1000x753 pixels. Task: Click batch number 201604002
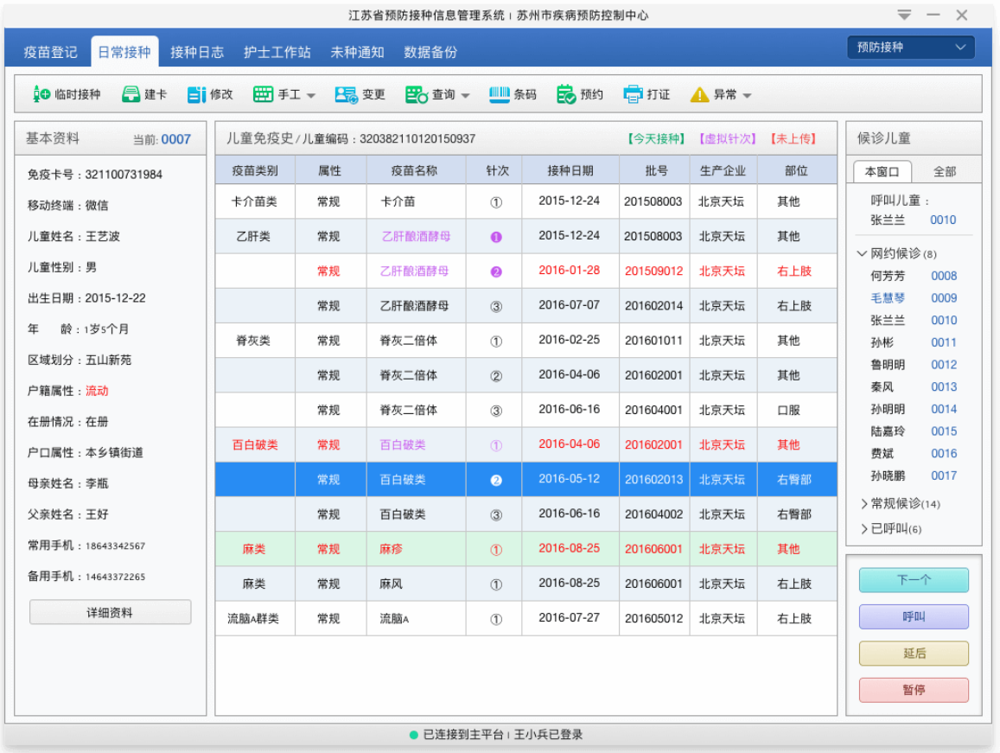pyautogui.click(x=653, y=514)
